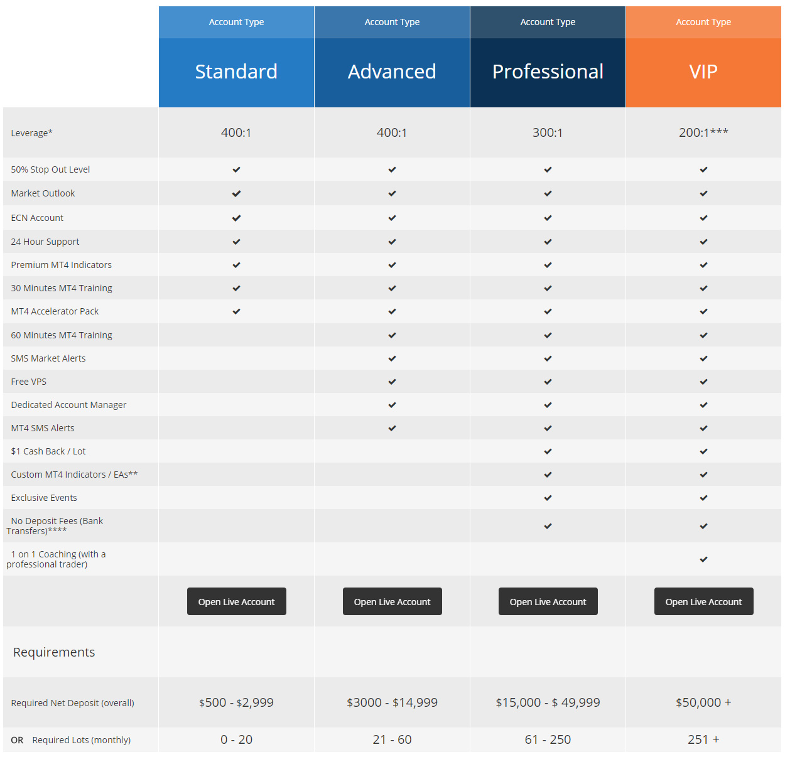Open Live Account for Standard plan
Viewport: 785px width, 757px height.
coord(236,601)
